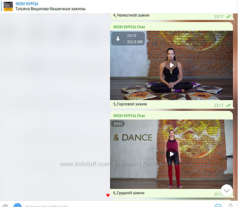Play the 6_Грудной зажим video
Image resolution: width=238 pixels, height=207 pixels.
coord(171,154)
